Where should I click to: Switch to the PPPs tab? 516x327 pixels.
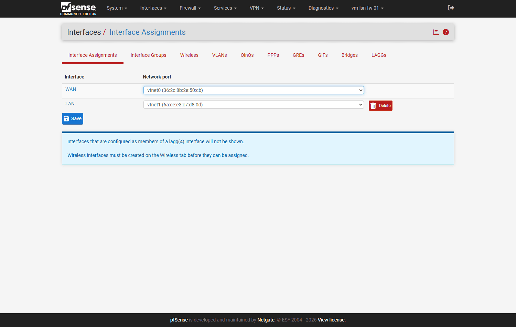[x=273, y=55]
